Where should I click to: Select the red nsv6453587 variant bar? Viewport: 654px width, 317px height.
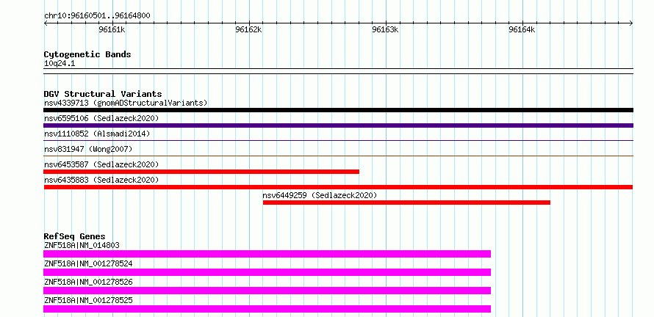pyautogui.click(x=201, y=172)
